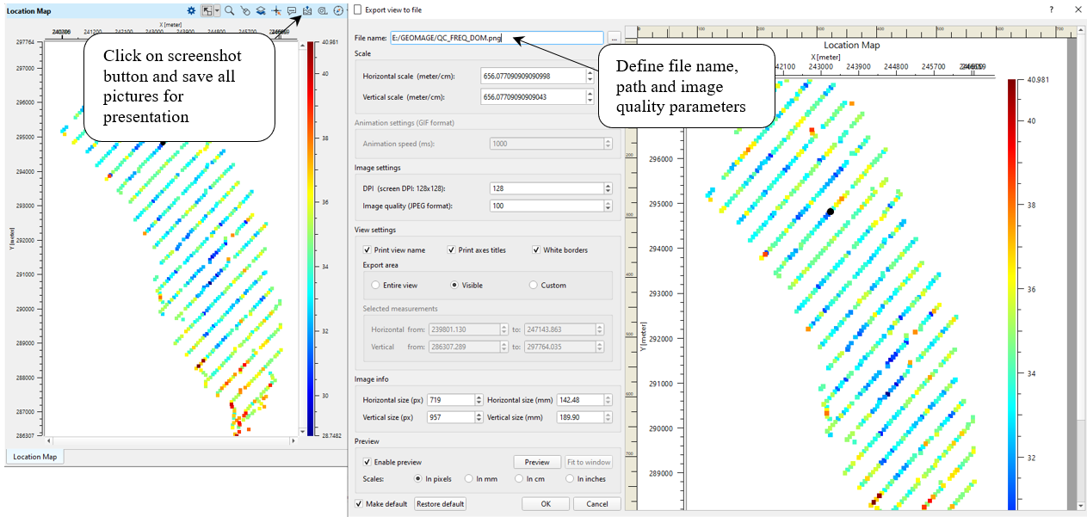
Task: Select the compass navigation icon
Action: coord(338,11)
